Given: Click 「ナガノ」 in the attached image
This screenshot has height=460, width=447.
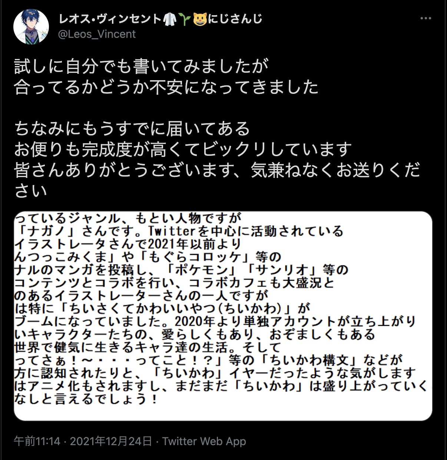Looking at the screenshot, I should [x=47, y=231].
